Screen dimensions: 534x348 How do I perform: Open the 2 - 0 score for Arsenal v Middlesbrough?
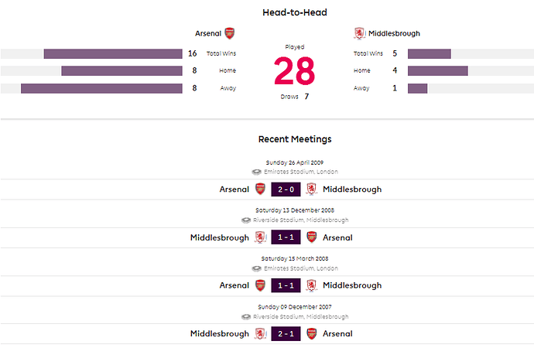(286, 189)
